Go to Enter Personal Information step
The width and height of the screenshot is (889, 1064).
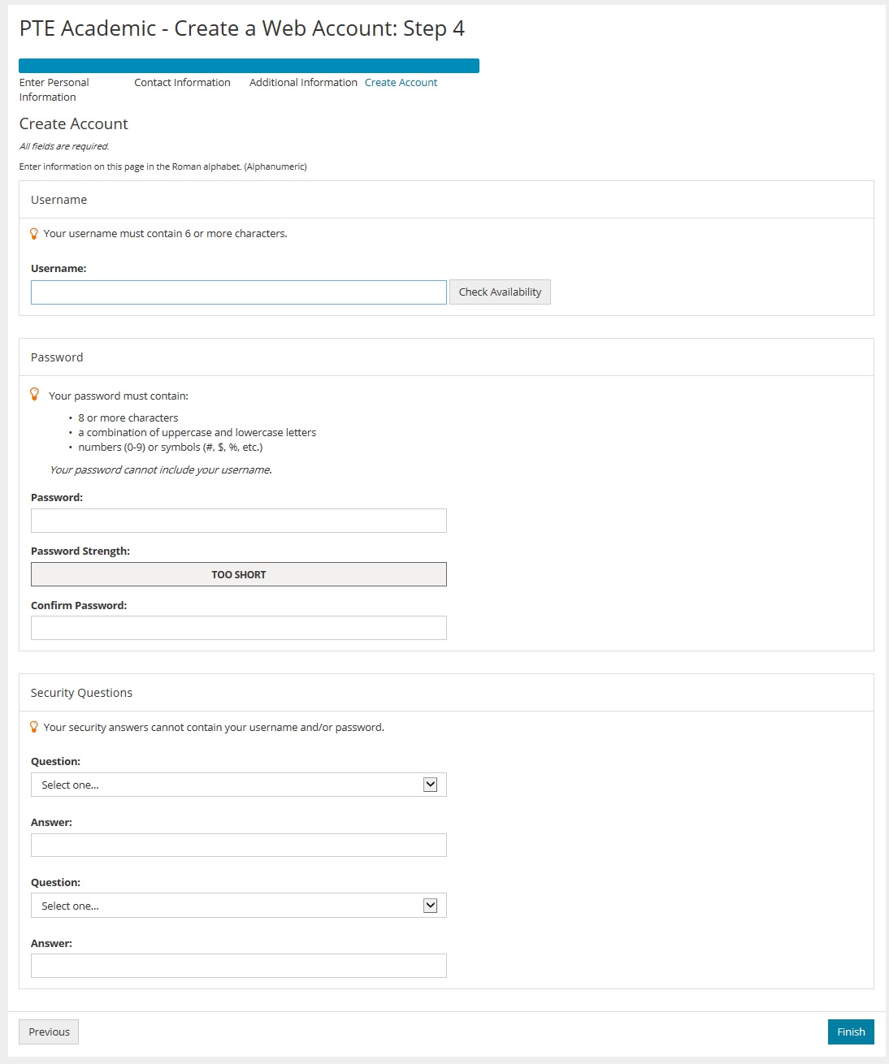click(54, 89)
